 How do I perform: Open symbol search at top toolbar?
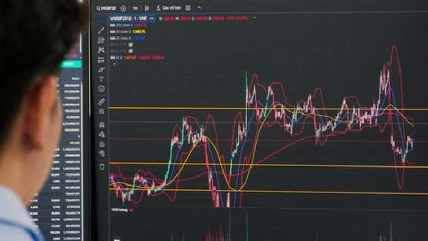click(106, 8)
